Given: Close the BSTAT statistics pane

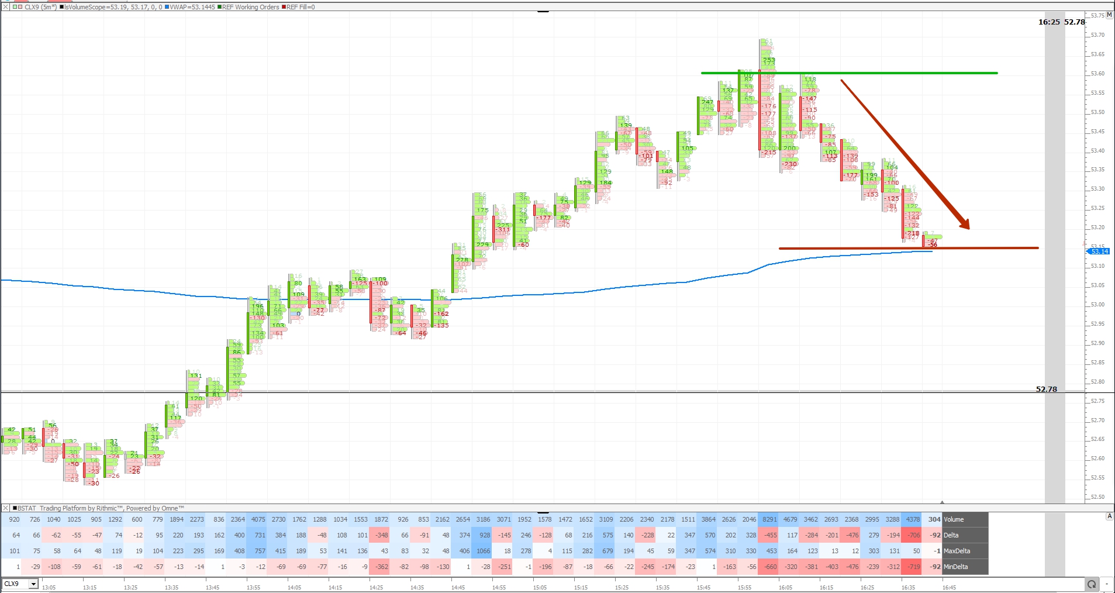Looking at the screenshot, I should (6, 508).
